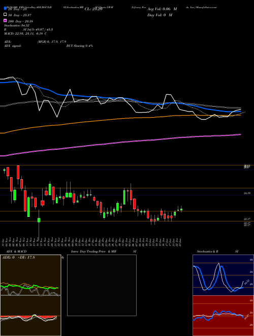The height and width of the screenshot is (336, 254).
Task: Click the ADX green line chart panel
Action: 30,275
